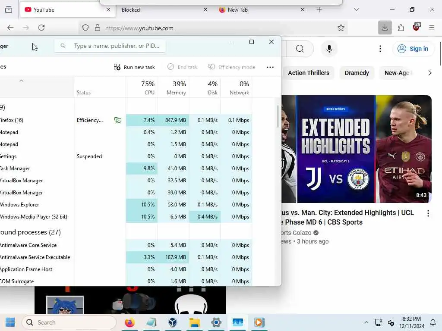Viewport: 442px width, 331px height.
Task: Click the YouTube search magnifier button
Action: tap(300, 49)
